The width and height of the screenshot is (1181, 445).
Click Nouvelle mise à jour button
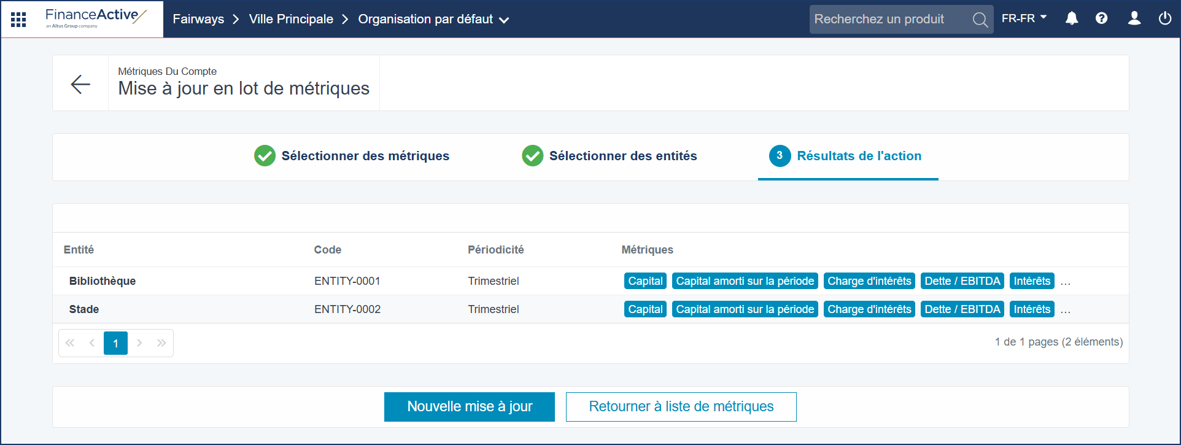point(470,407)
